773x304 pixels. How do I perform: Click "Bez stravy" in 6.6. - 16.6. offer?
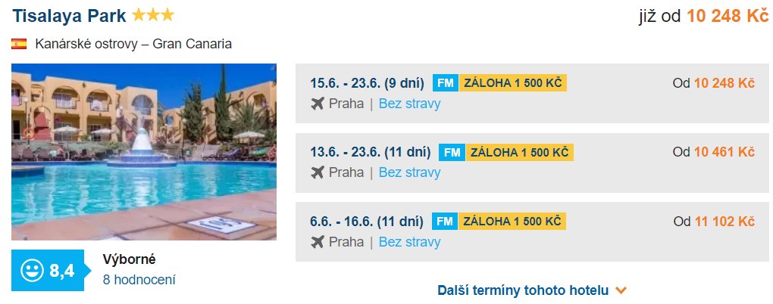409,242
